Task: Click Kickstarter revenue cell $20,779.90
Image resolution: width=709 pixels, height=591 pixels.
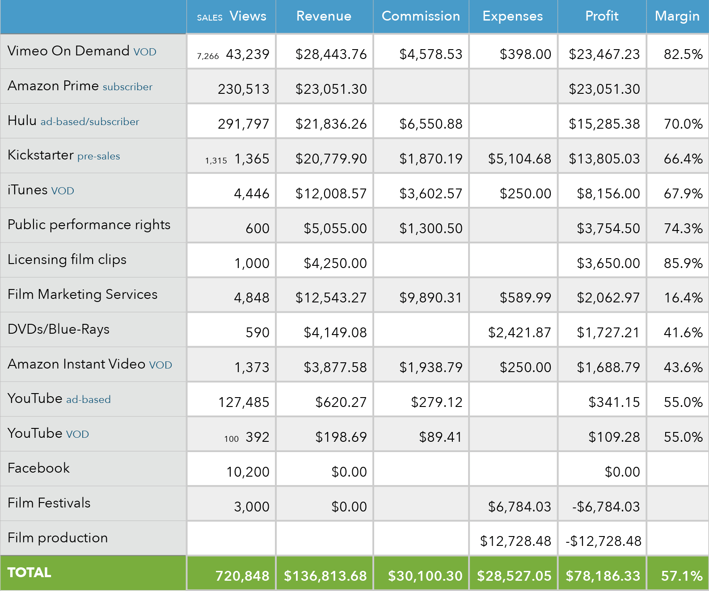Action: [x=325, y=156]
